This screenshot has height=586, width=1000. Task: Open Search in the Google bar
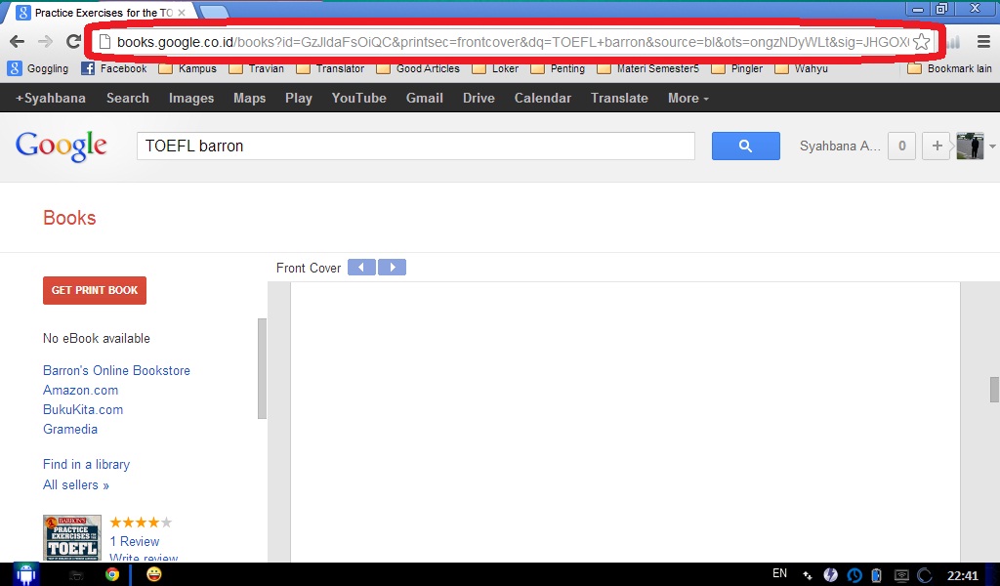tap(128, 99)
